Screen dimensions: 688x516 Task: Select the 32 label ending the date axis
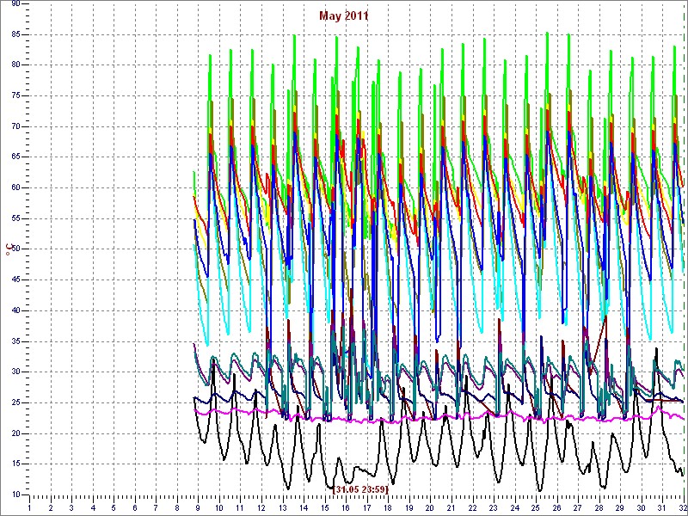[x=681, y=508]
